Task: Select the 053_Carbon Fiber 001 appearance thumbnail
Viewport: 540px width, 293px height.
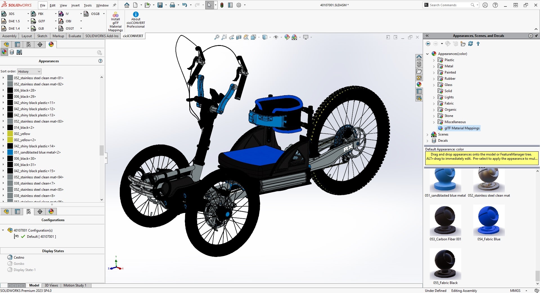Action: pos(445,220)
